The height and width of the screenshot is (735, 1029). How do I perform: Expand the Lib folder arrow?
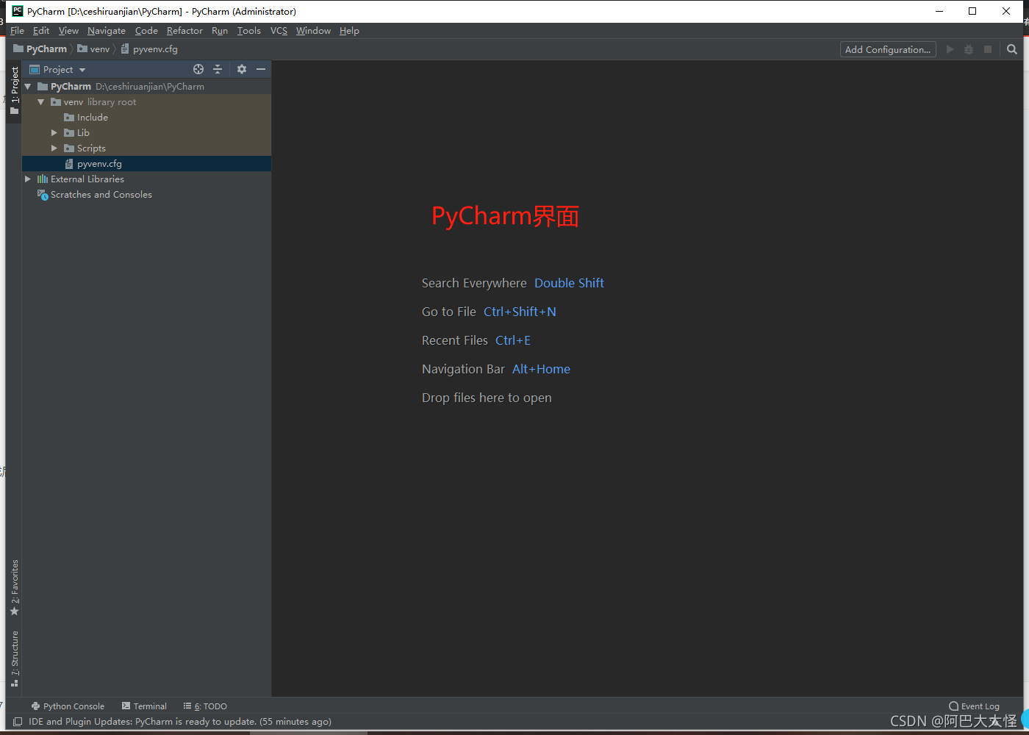[54, 133]
